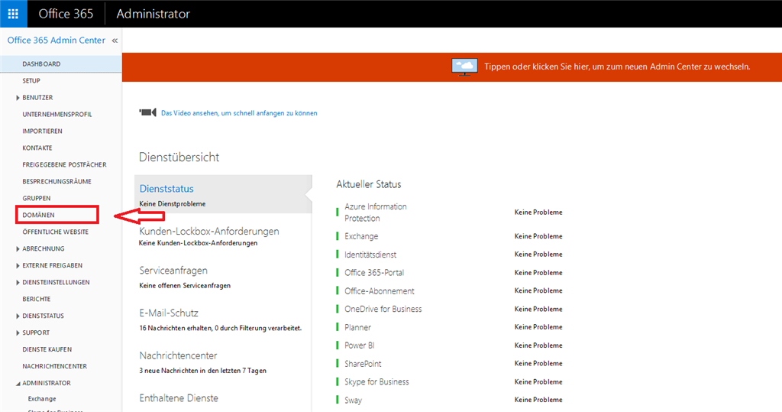The image size is (782, 412).
Task: Open the Serviceanfragen section
Action: pos(173,270)
